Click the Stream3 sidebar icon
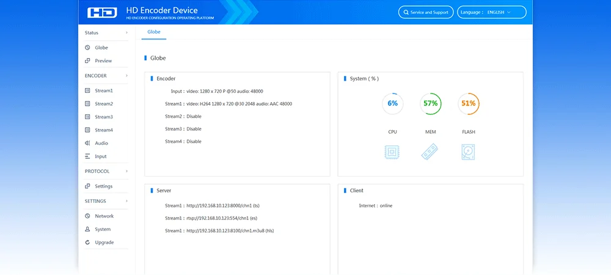 (87, 117)
